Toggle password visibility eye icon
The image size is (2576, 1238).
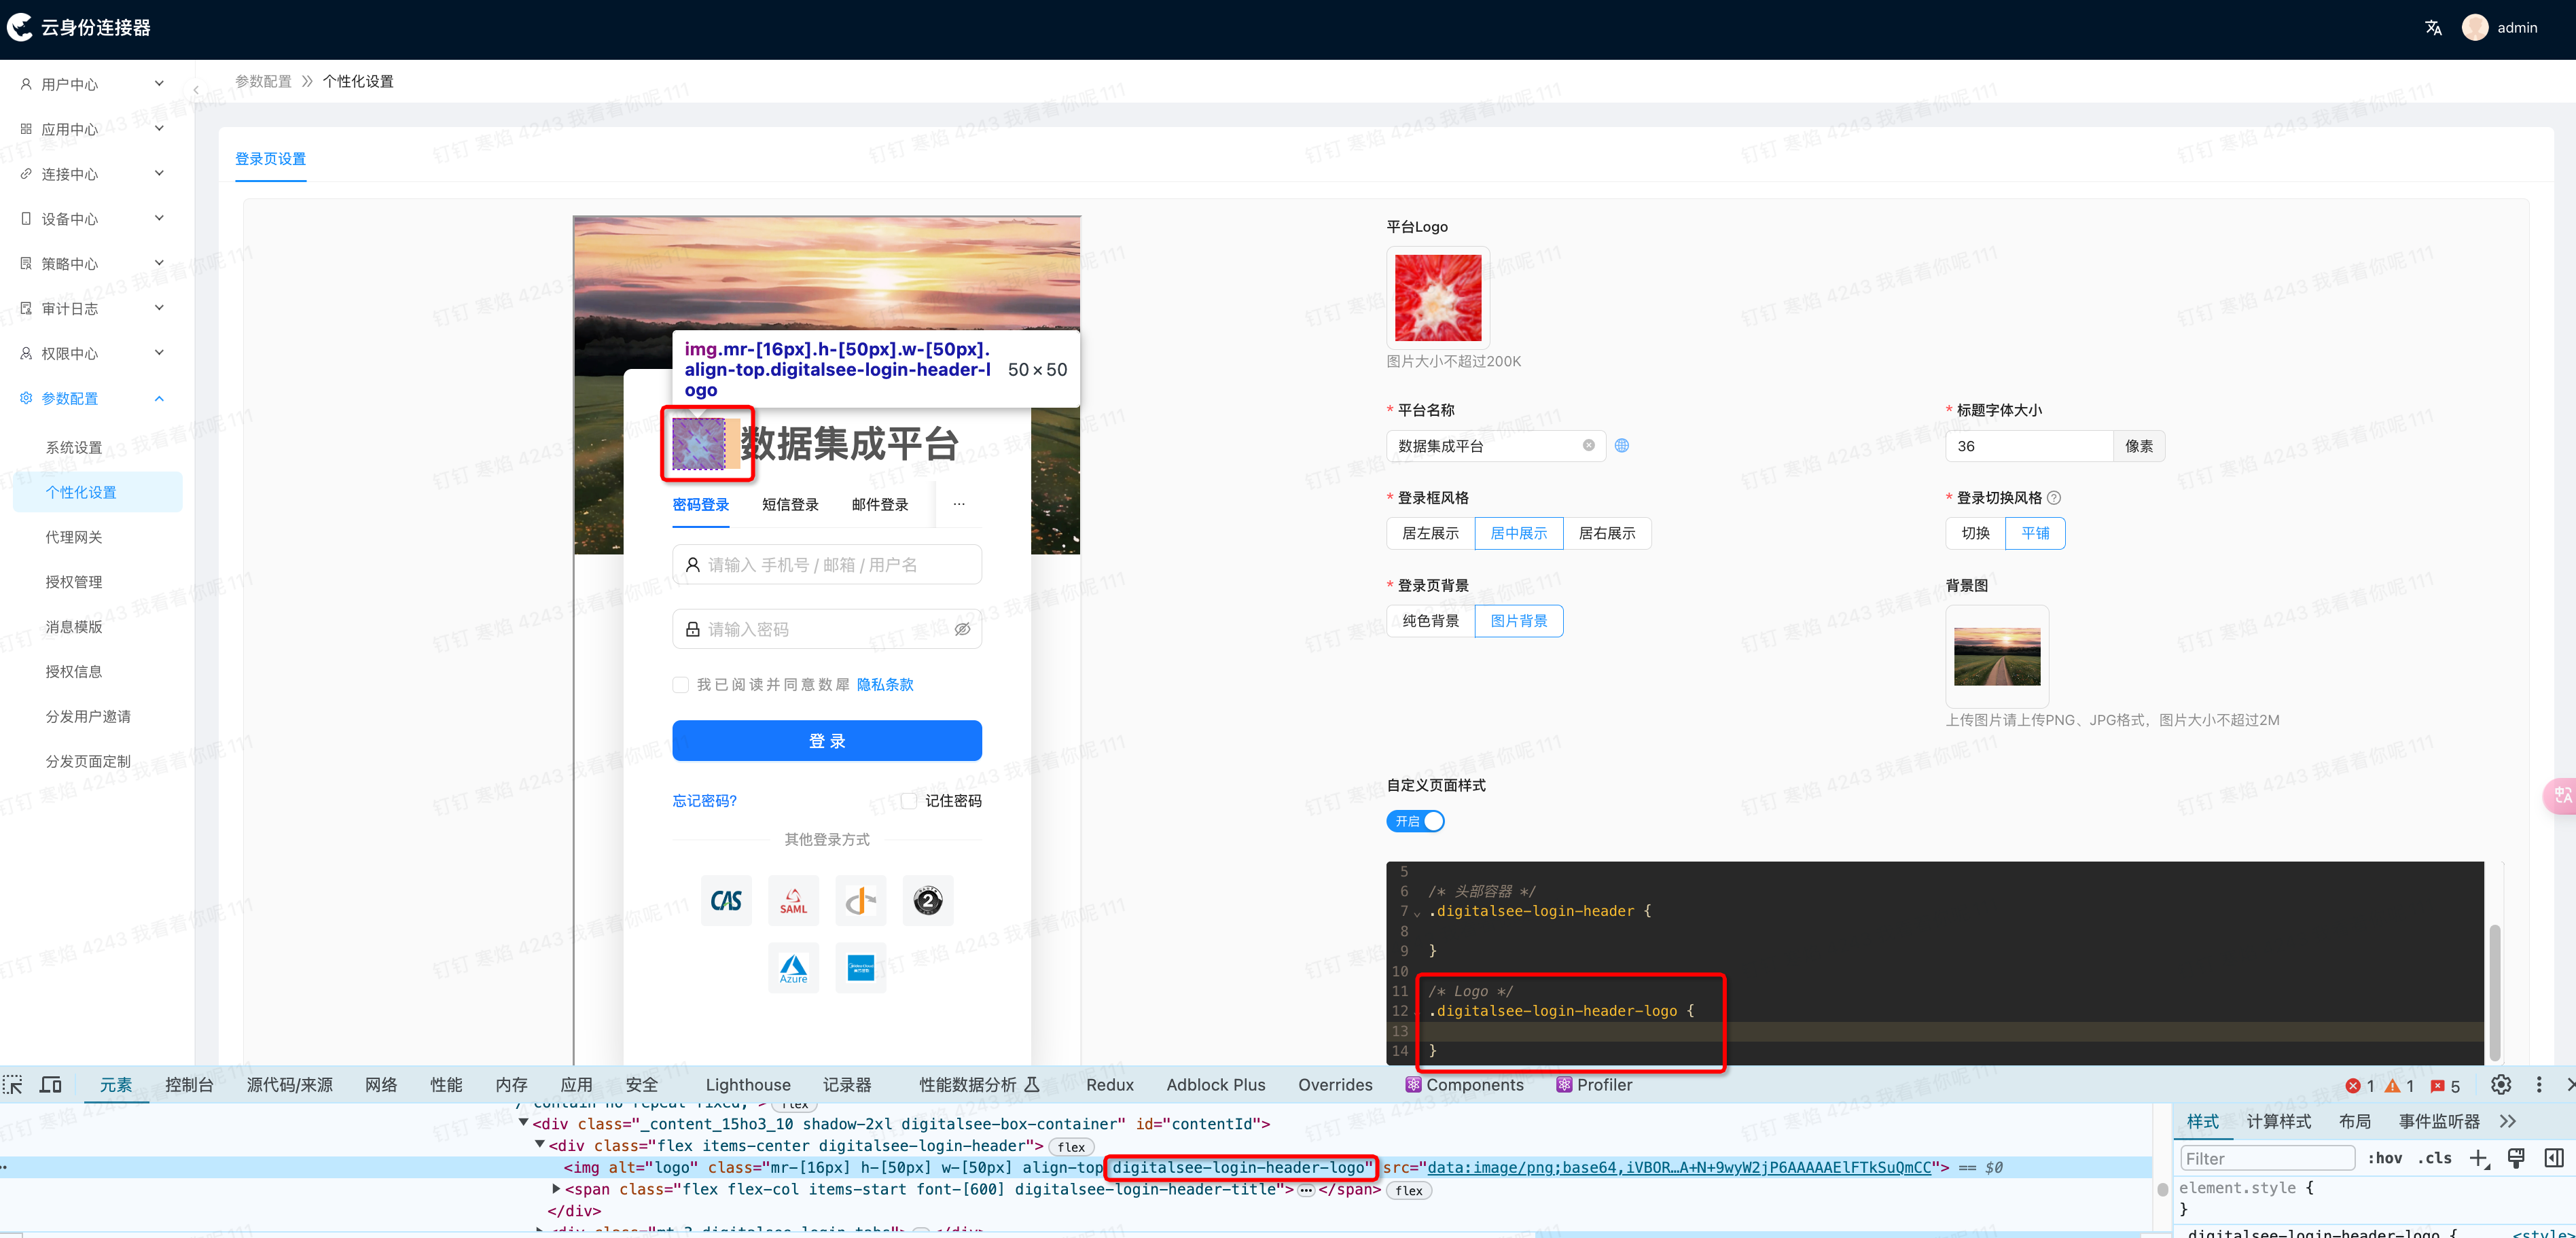click(962, 629)
